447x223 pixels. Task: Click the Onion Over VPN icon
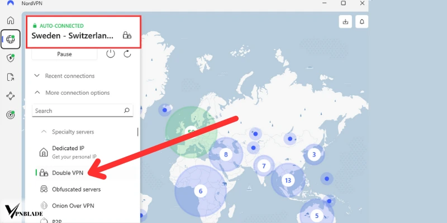click(44, 205)
